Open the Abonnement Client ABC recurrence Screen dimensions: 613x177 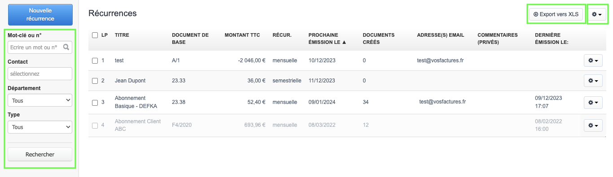coord(138,125)
